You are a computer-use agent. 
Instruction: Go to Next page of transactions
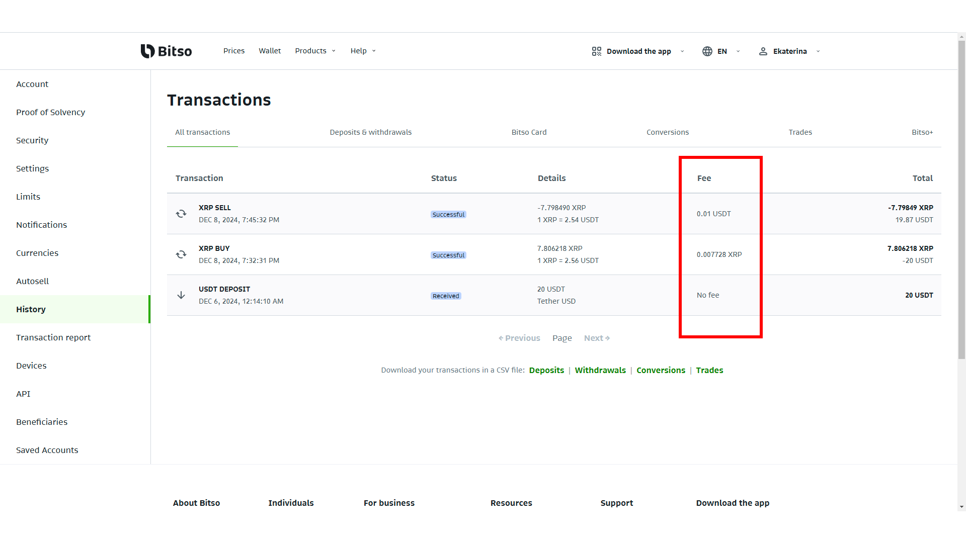[x=597, y=338]
